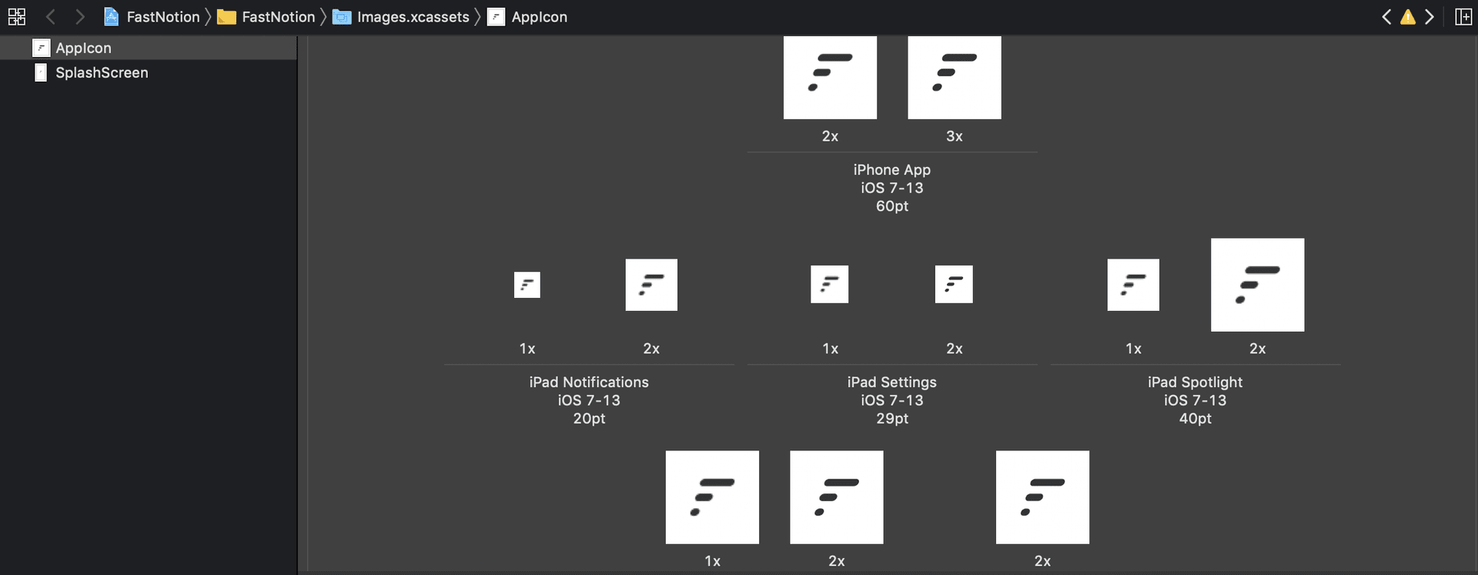This screenshot has width=1478, height=575.
Task: Select the iPhone App 60pt 2x icon
Action: coord(830,78)
